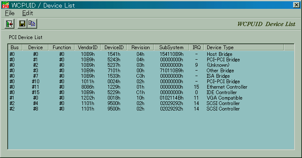Close the Device List window

(x=297, y=5)
